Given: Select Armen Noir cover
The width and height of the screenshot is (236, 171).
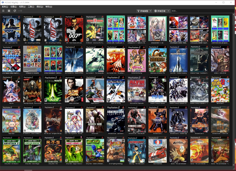Looking at the screenshot, I should pyautogui.click(x=95, y=120).
